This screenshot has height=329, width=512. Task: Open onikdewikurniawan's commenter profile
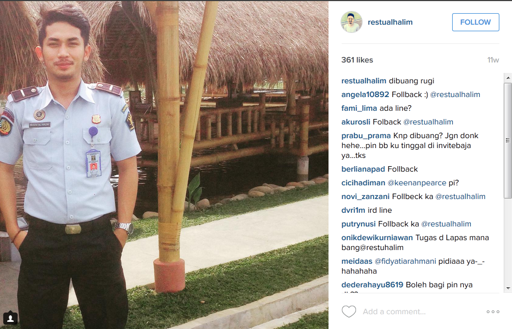tap(377, 237)
